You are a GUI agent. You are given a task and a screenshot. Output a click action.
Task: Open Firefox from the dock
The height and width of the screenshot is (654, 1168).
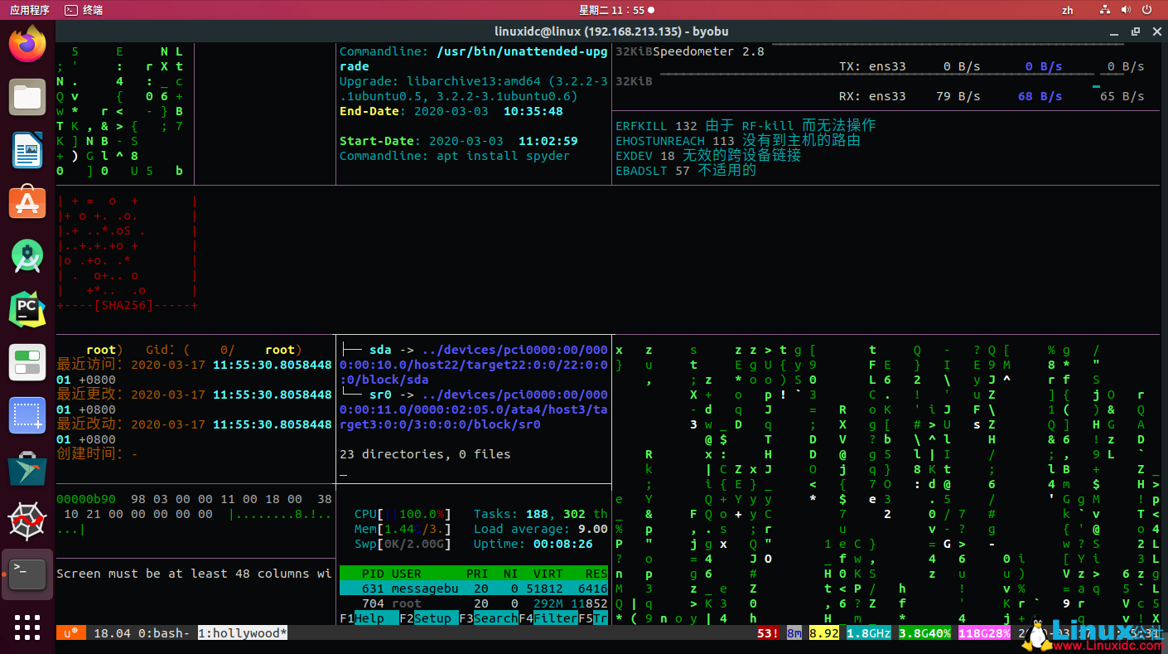point(27,44)
